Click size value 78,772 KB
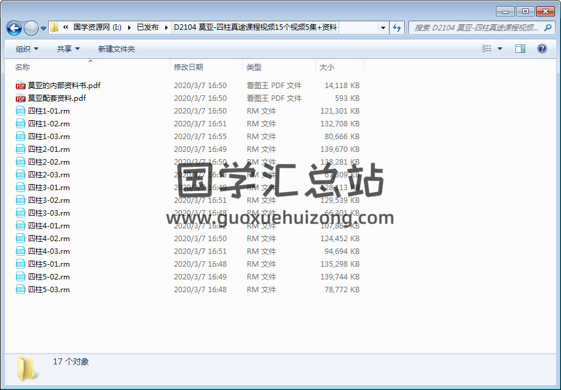 click(342, 290)
